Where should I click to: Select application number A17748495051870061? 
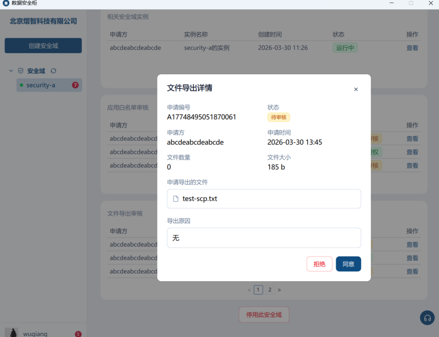pyautogui.click(x=202, y=117)
